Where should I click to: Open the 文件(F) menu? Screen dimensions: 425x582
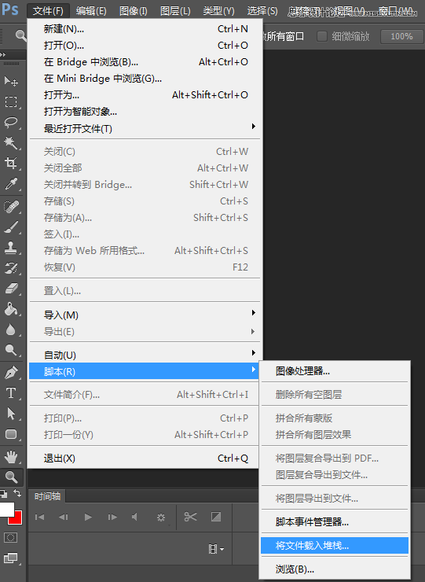(x=48, y=11)
